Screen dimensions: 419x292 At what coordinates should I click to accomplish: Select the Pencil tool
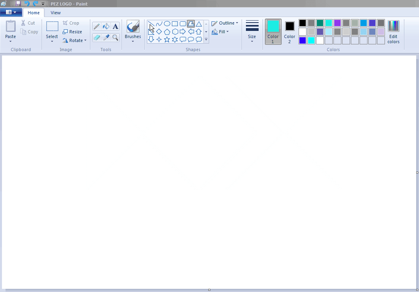point(97,27)
